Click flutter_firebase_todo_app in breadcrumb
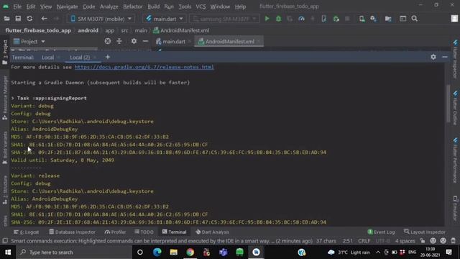 click(38, 30)
